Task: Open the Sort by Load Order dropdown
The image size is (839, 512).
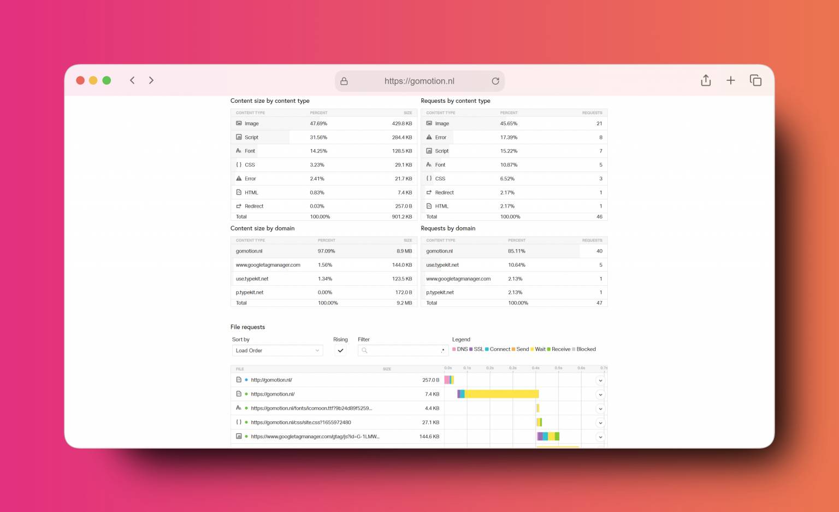Action: (x=277, y=350)
